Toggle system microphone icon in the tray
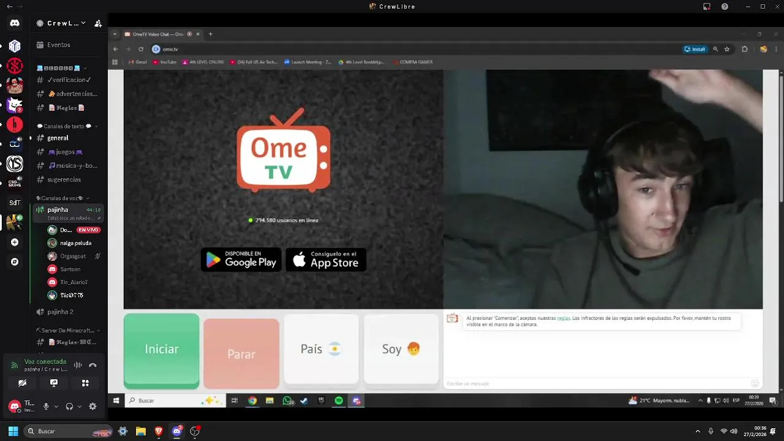The width and height of the screenshot is (784, 441). (x=710, y=431)
